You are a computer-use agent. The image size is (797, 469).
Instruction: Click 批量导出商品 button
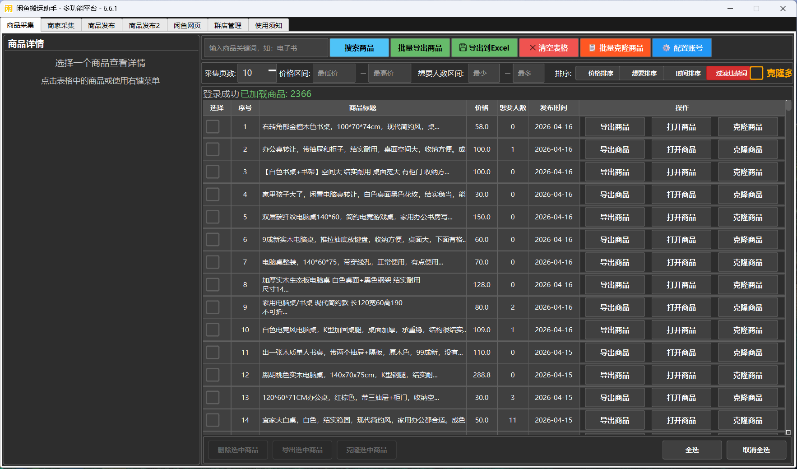pos(420,48)
